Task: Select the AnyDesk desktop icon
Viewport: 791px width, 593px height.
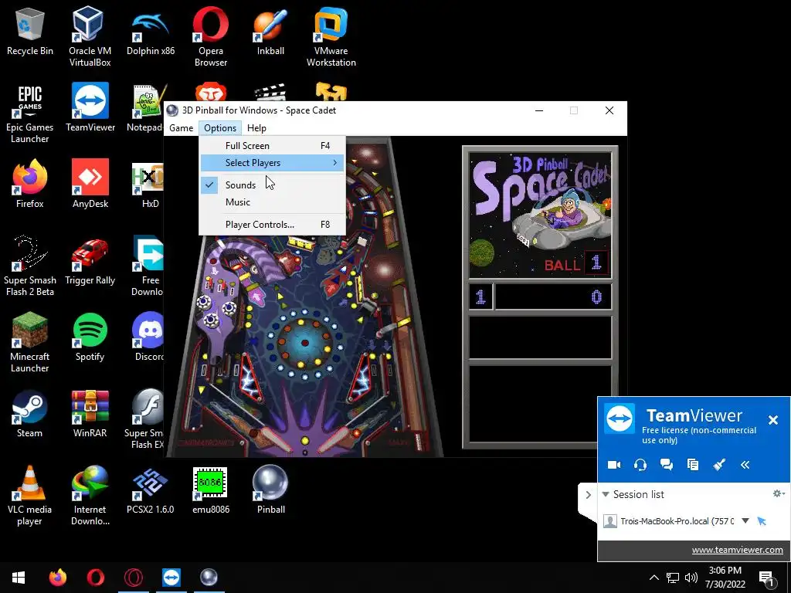Action: click(x=90, y=184)
